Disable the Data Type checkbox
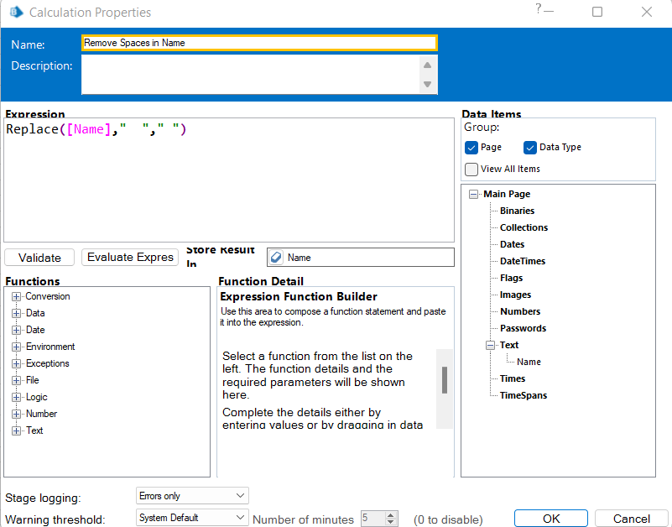Viewport: 672px width, 527px height. (x=530, y=147)
